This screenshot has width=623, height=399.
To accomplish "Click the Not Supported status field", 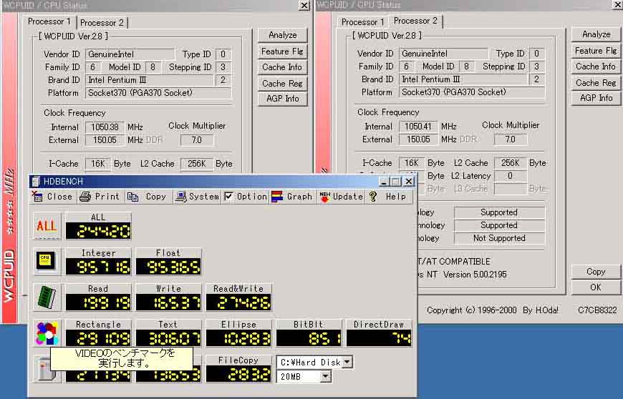I will pos(499,238).
